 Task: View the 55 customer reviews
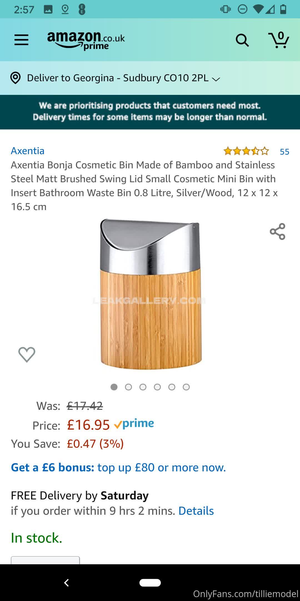(x=284, y=152)
